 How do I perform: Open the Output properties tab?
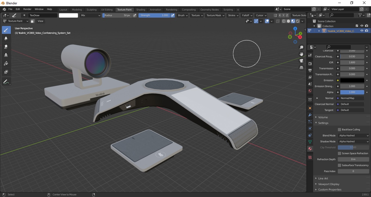(x=310, y=70)
